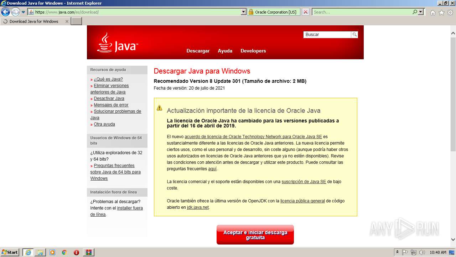Open search provider dropdown arrow
Image resolution: width=456 pixels, height=257 pixels.
click(421, 12)
